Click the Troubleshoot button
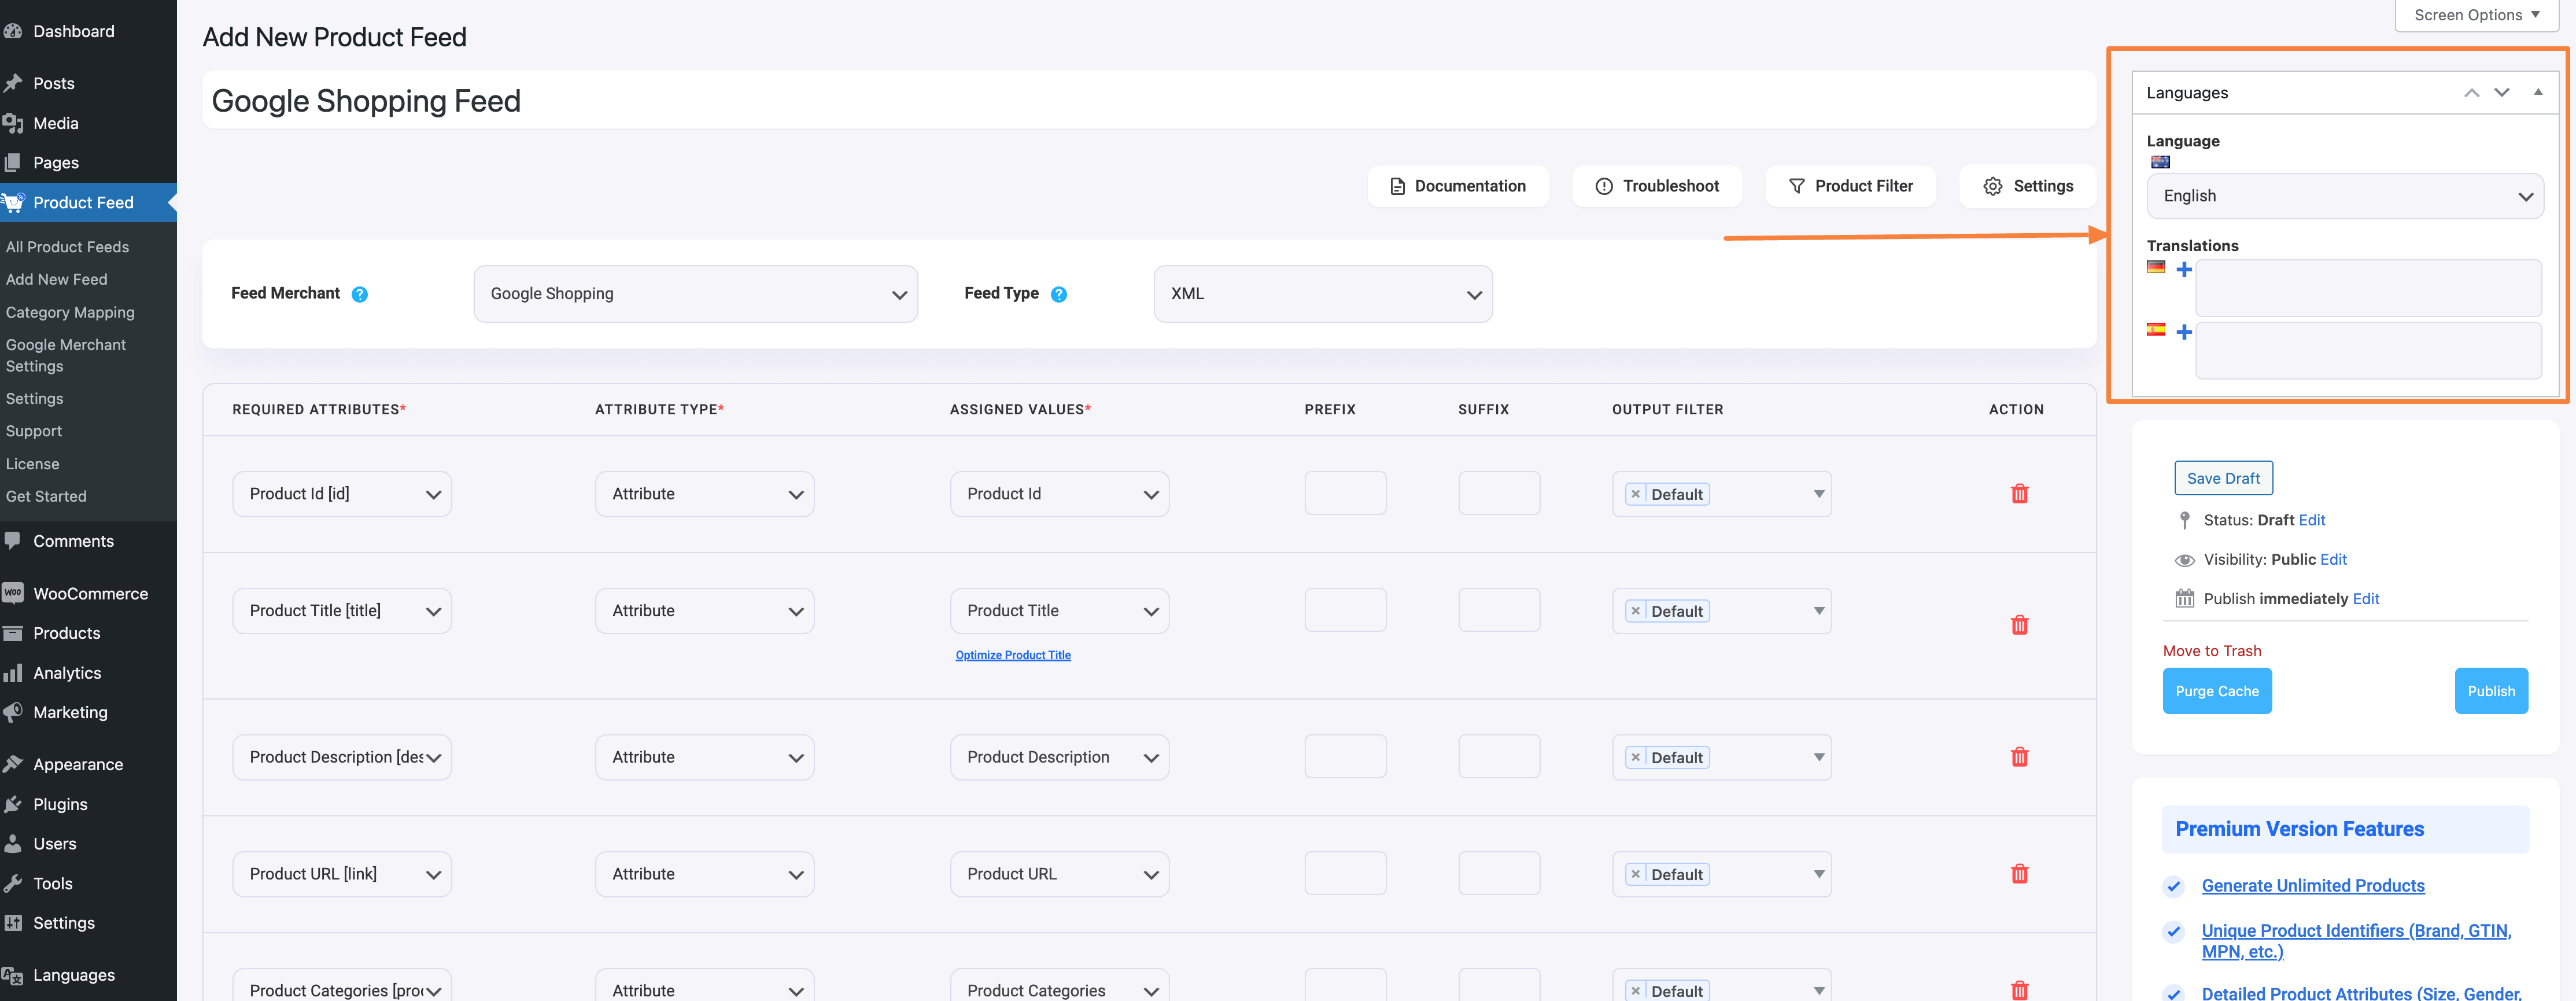The height and width of the screenshot is (1001, 2576). (1656, 186)
